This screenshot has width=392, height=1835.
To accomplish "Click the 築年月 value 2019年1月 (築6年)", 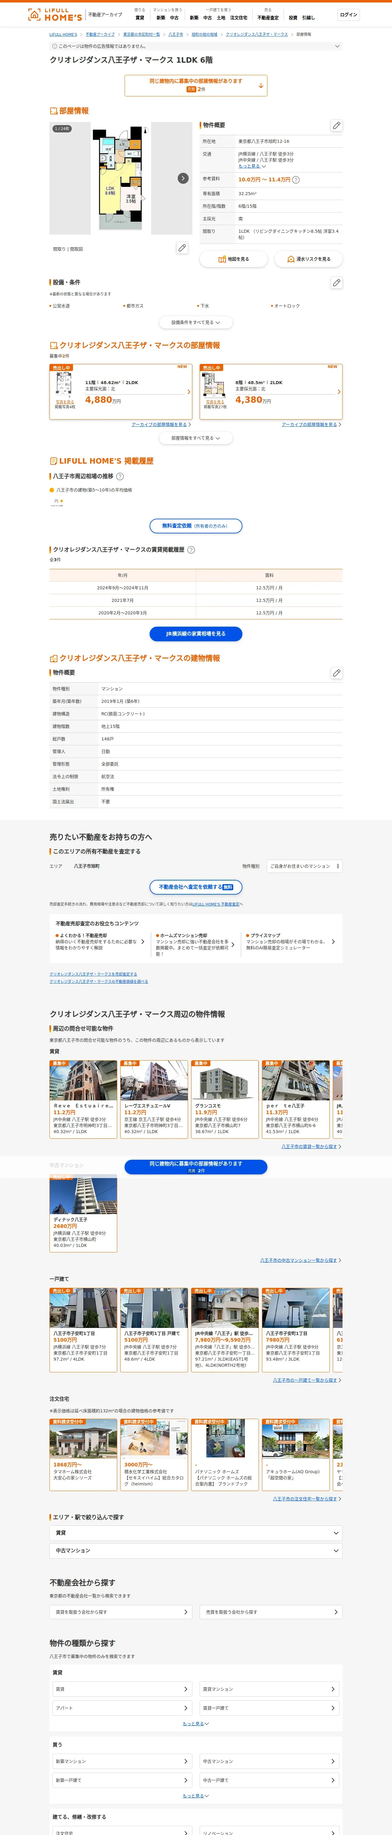I will 121,701.
